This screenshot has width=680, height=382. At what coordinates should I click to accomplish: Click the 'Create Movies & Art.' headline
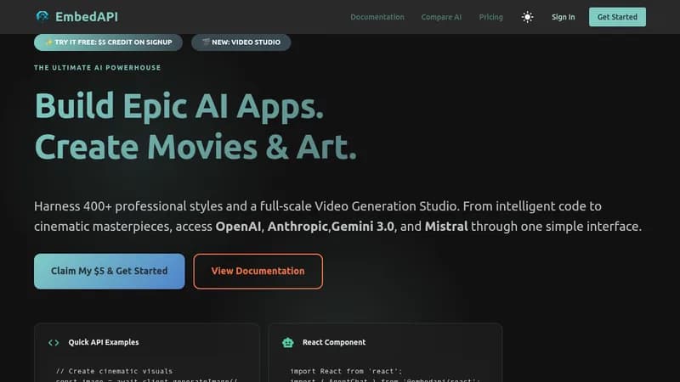pyautogui.click(x=195, y=147)
